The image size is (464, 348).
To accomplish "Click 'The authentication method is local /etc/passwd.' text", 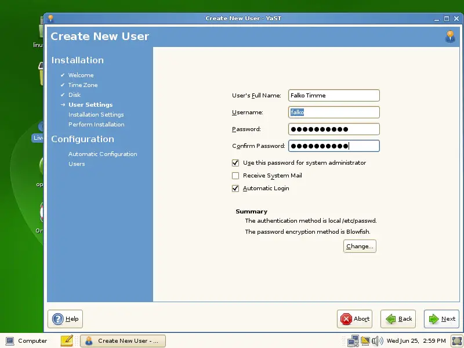I will click(311, 221).
